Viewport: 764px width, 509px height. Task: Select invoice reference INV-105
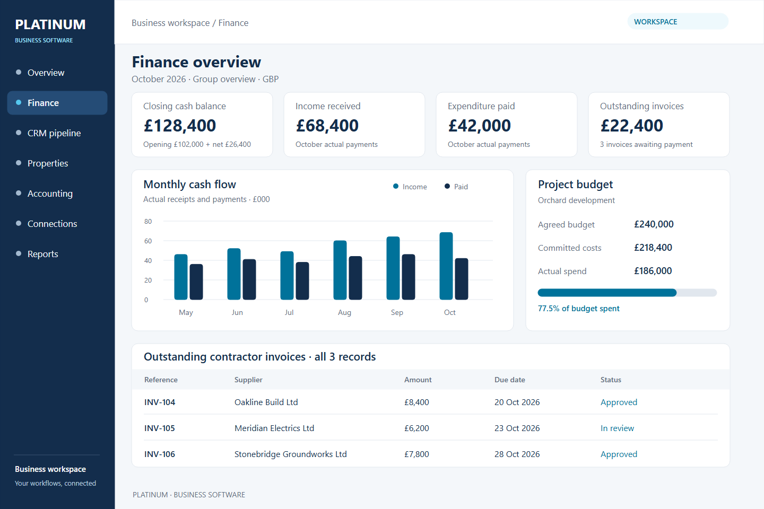[160, 428]
